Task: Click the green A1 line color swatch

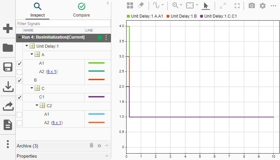Action: 96,63
